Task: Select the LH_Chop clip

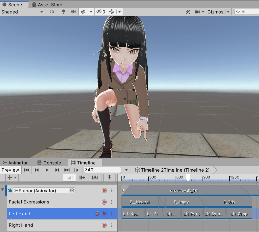Action: coord(239,214)
